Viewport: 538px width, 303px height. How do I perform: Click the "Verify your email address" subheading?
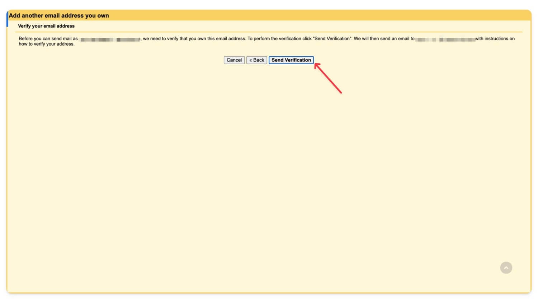tap(46, 26)
